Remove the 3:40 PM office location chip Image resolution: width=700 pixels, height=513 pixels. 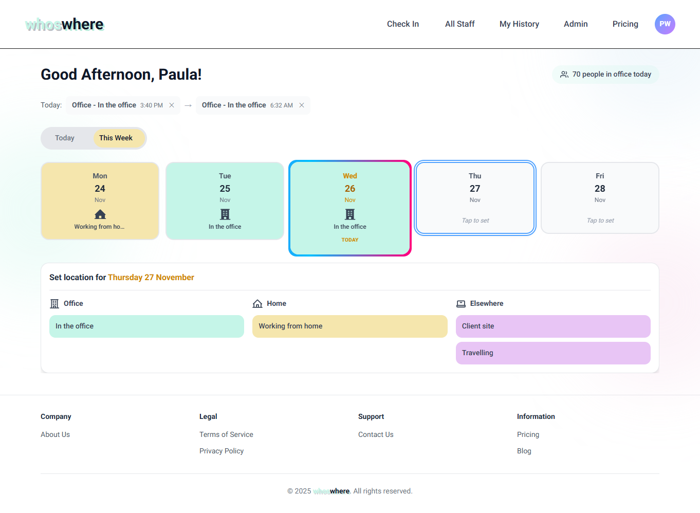[172, 105]
